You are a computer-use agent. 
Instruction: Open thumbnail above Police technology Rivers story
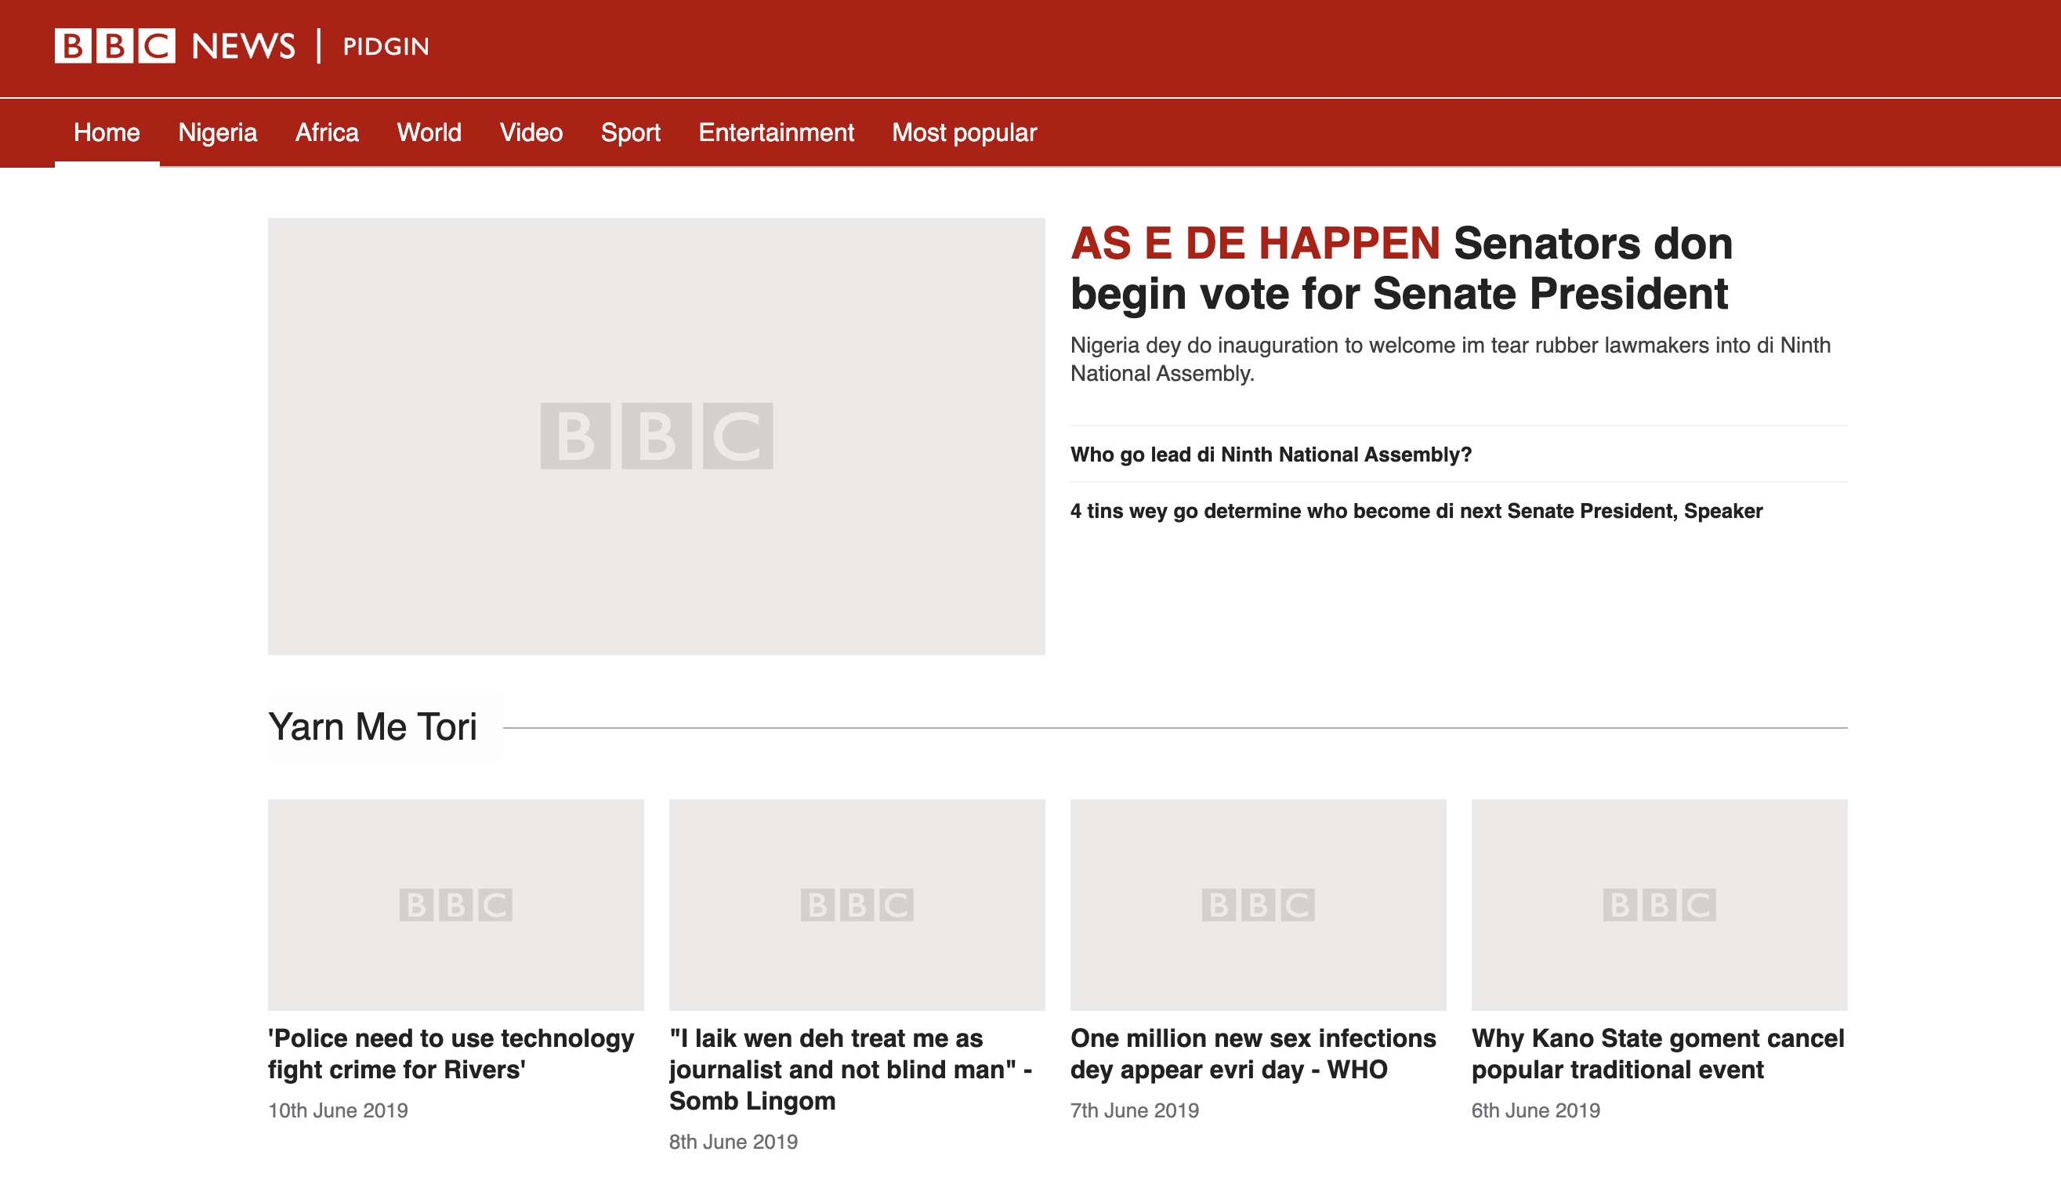click(455, 904)
